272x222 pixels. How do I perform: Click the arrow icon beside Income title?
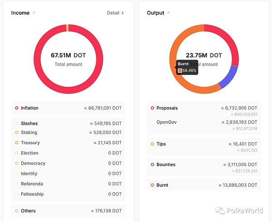click(x=34, y=13)
